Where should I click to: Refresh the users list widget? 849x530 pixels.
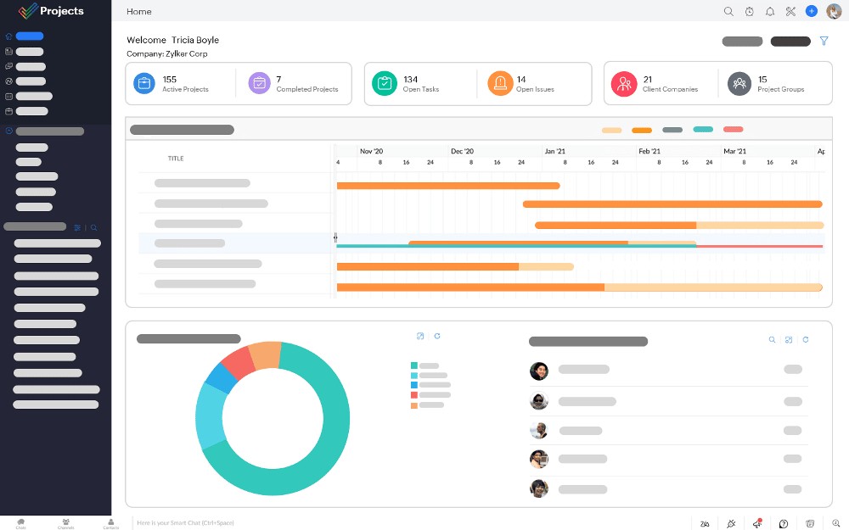[806, 340]
